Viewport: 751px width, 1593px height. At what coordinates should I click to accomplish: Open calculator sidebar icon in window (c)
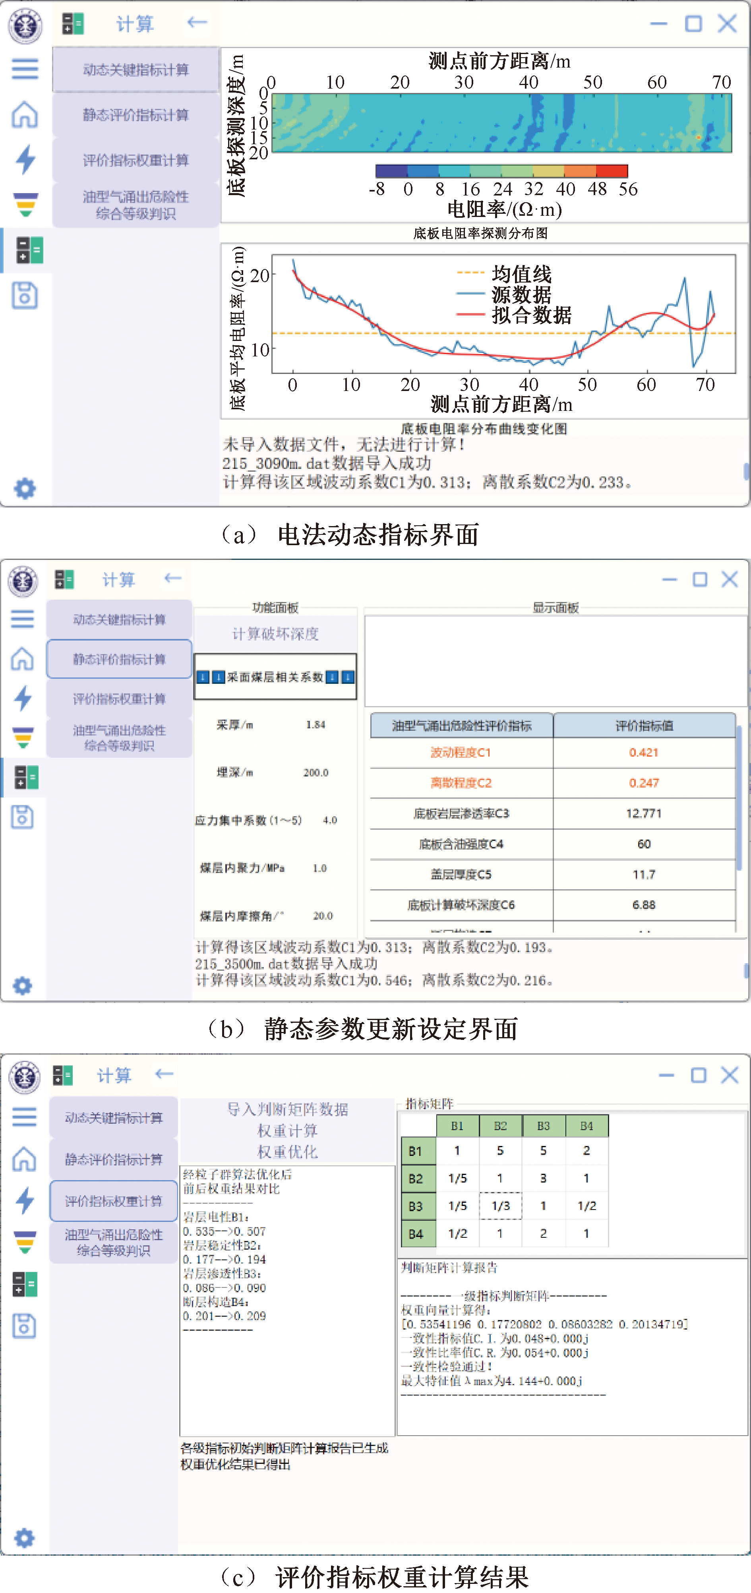[25, 1284]
